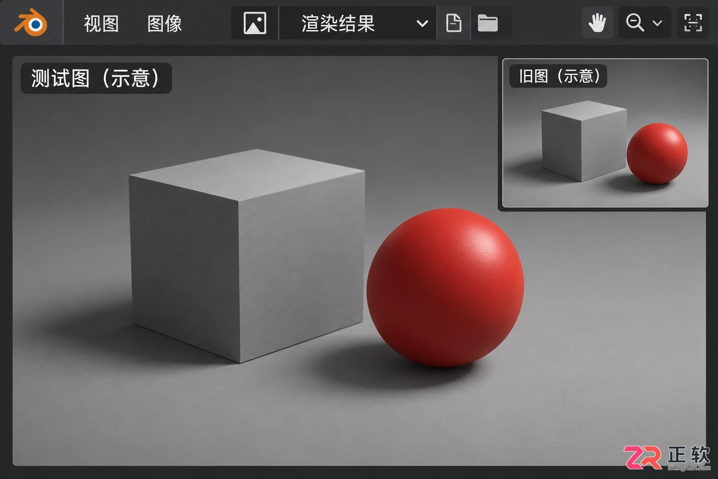The image size is (718, 479).
Task: Create a new image with document icon
Action: tap(453, 23)
